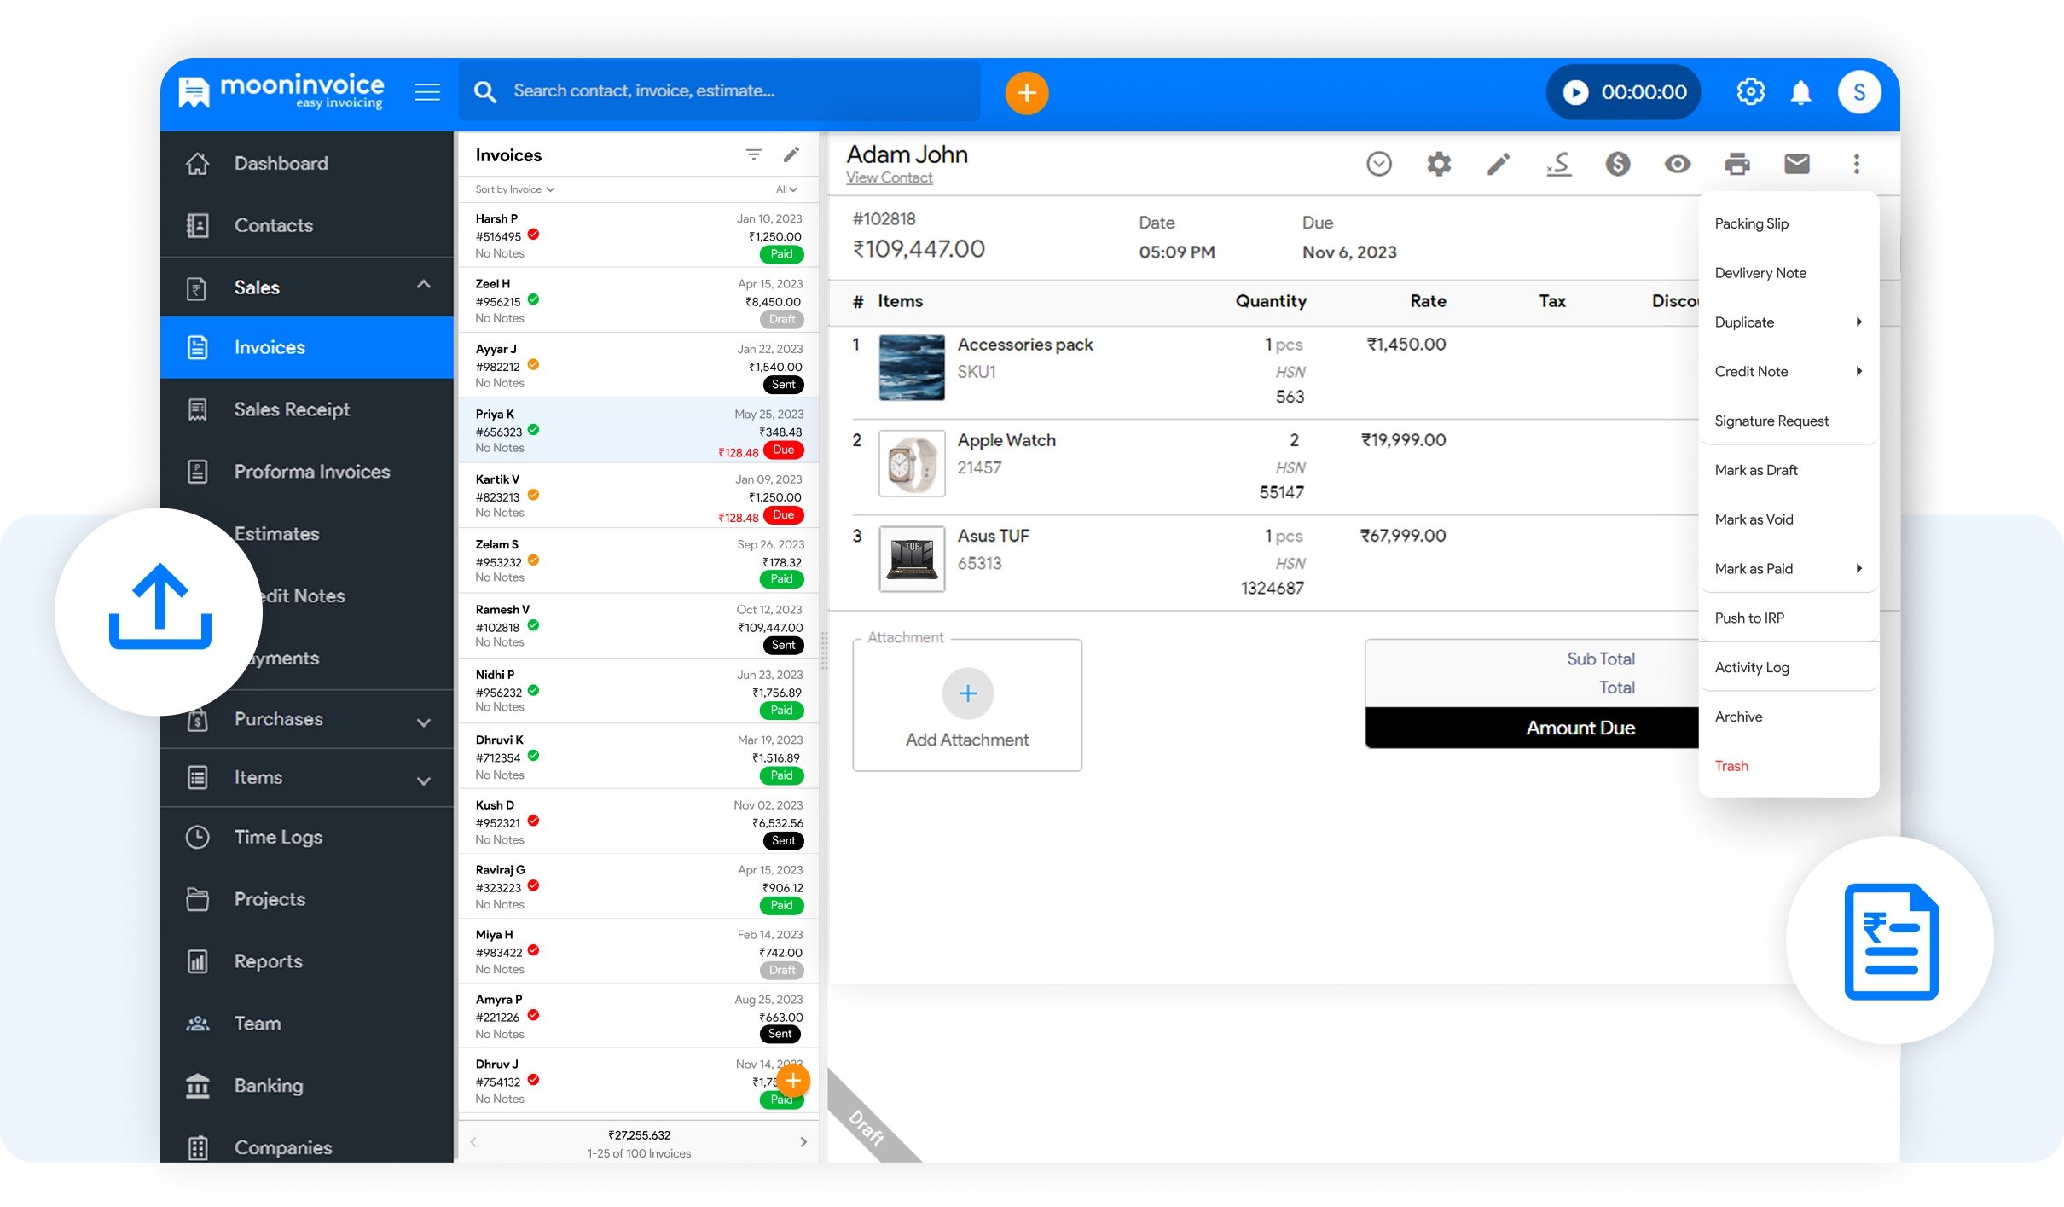Click the signature icon in invoice toolbar
Image resolution: width=2064 pixels, height=1207 pixels.
pos(1558,164)
